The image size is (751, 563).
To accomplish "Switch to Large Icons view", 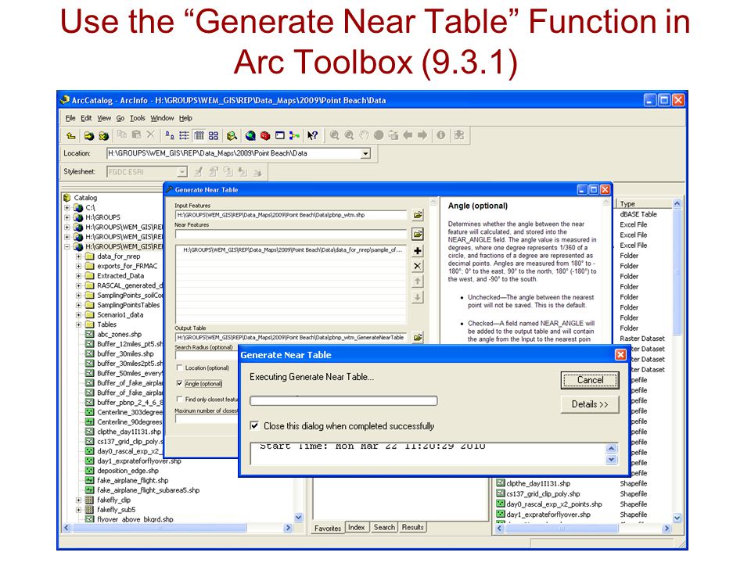I will pos(170,135).
